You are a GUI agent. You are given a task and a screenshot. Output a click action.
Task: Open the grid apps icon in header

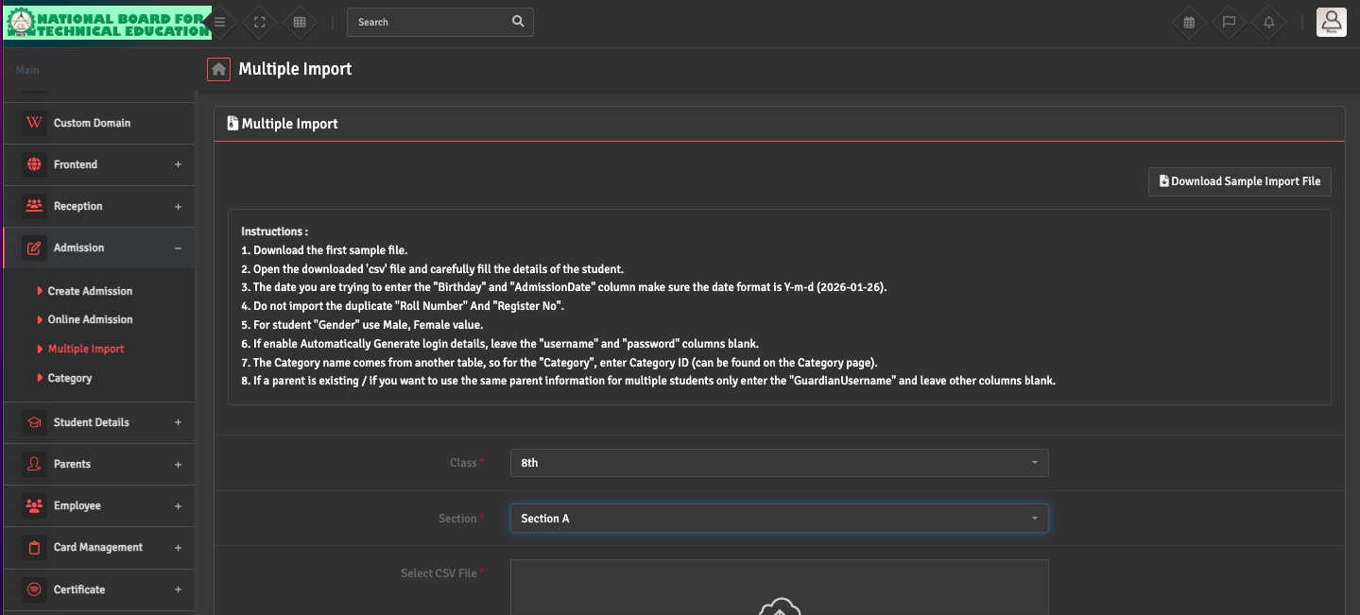pyautogui.click(x=300, y=22)
